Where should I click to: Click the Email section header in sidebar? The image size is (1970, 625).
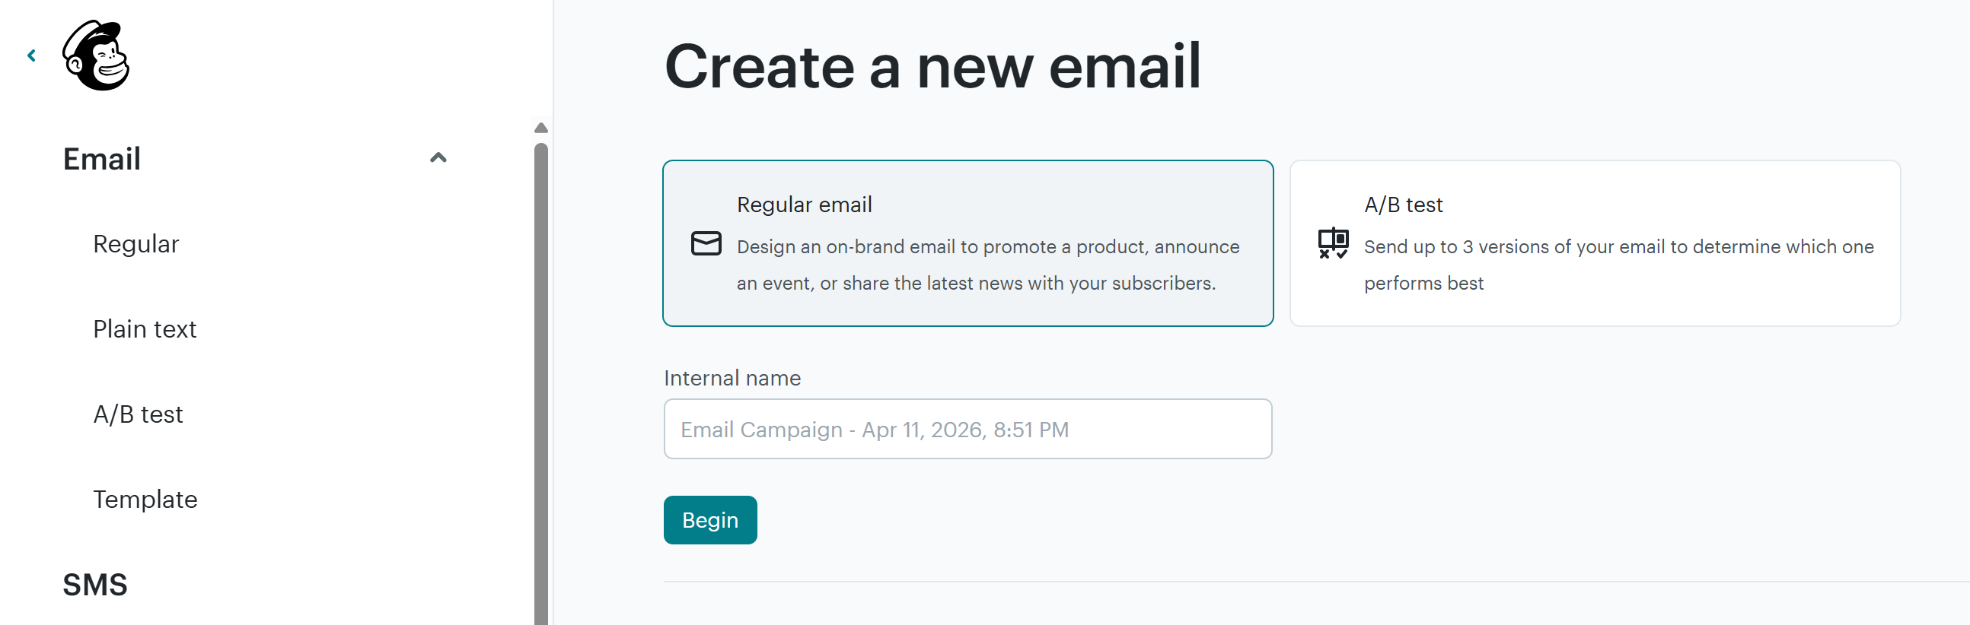102,159
